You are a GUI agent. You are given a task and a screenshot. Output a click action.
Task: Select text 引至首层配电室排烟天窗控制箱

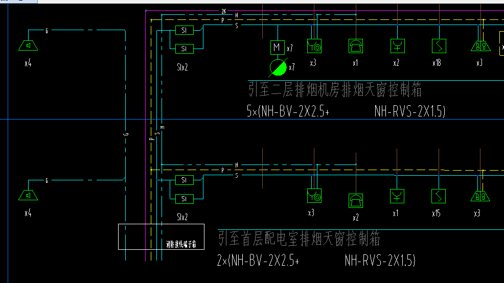click(x=299, y=239)
